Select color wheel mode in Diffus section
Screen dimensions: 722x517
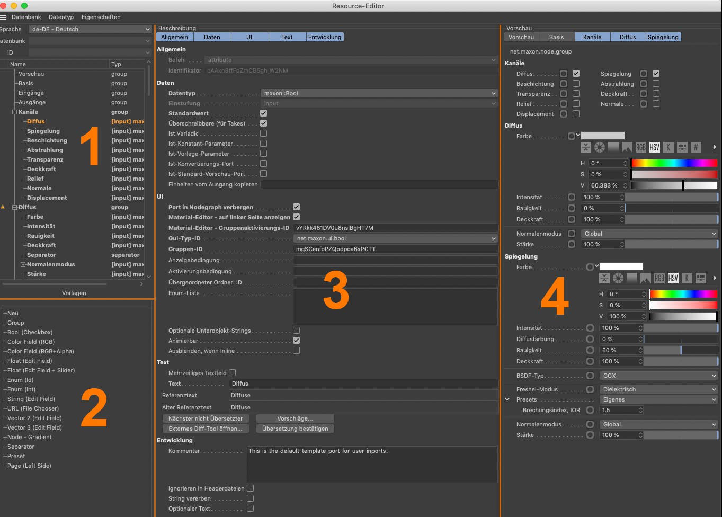[599, 147]
